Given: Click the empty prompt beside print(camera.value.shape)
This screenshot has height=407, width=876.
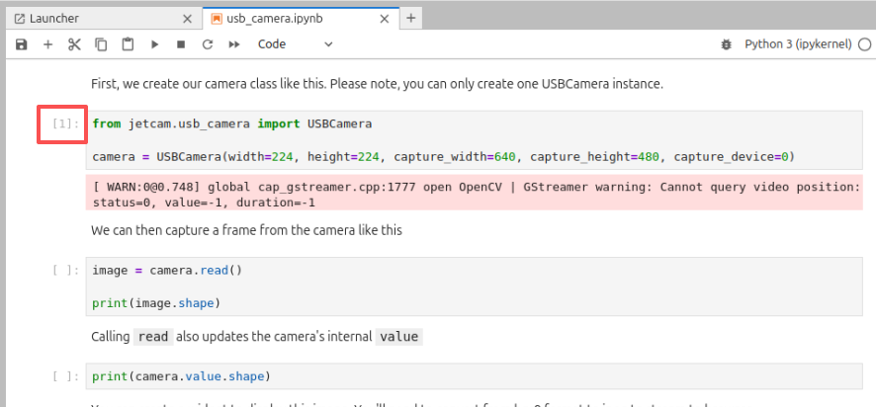Looking at the screenshot, I should coord(66,376).
